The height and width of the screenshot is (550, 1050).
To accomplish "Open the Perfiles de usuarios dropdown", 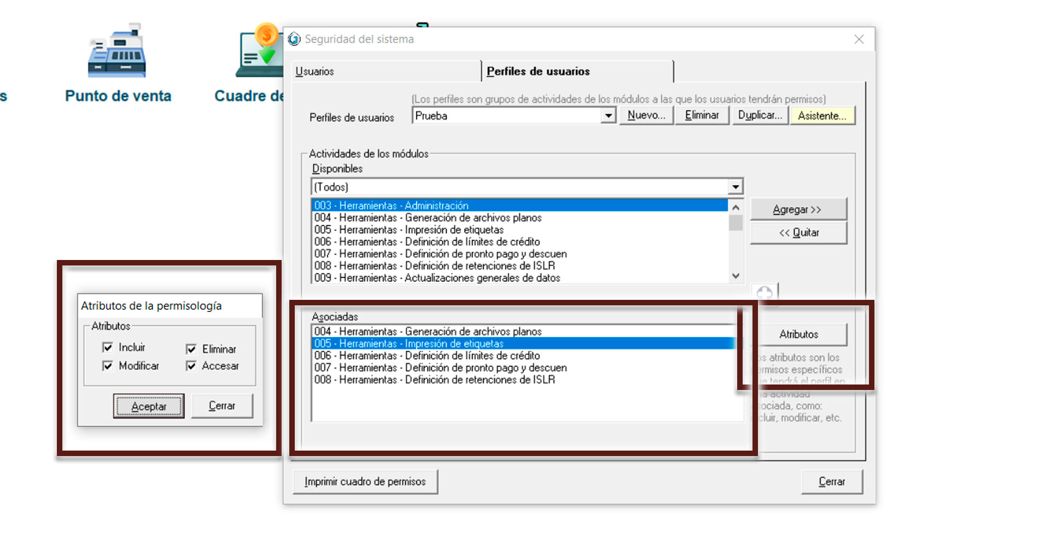I will (x=608, y=116).
